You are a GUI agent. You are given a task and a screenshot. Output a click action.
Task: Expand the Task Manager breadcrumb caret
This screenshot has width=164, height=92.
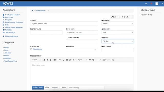point(46,10)
